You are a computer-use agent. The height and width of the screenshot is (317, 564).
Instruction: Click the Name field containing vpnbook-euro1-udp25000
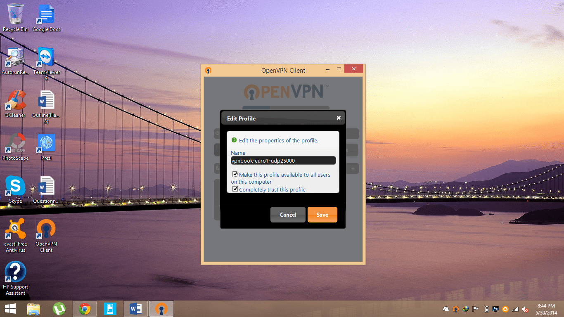283,161
